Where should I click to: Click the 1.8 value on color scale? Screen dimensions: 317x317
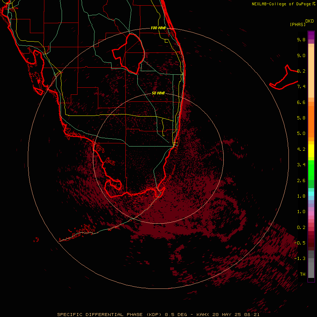[301, 196]
